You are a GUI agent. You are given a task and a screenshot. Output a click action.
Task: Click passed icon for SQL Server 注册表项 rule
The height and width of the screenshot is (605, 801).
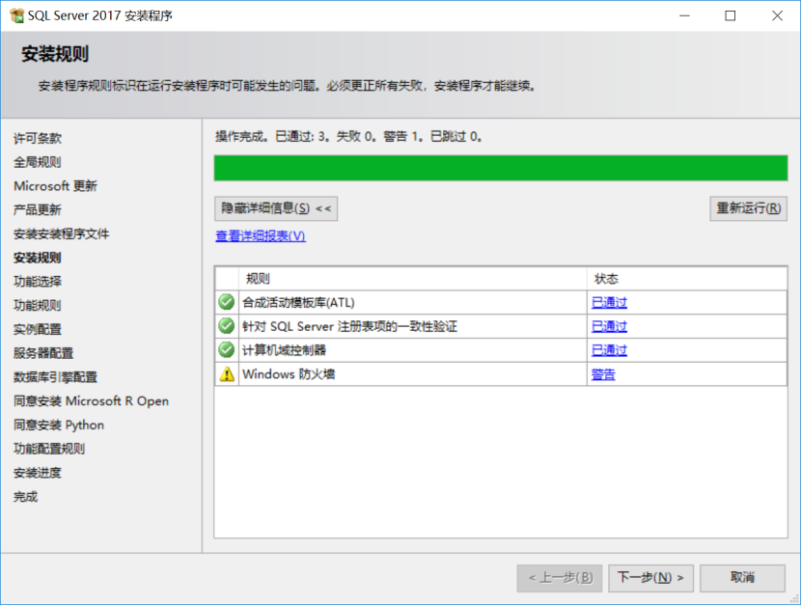pos(226,326)
